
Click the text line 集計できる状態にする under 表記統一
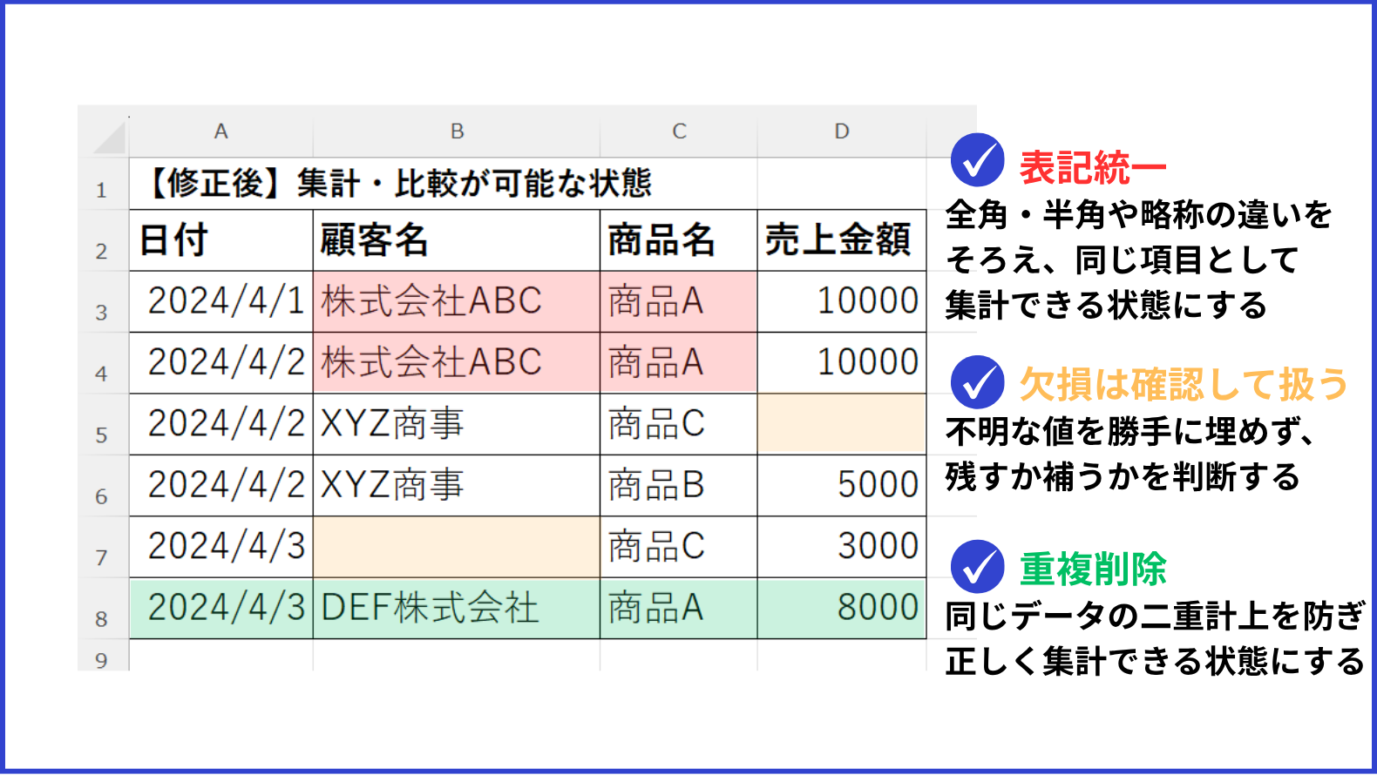click(x=1106, y=305)
